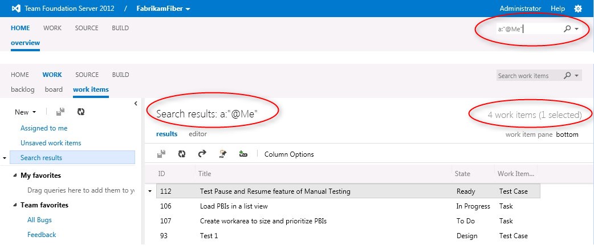The image size is (594, 249).
Task: Select the SOURCE hub in lower navigation
Action: click(x=87, y=75)
